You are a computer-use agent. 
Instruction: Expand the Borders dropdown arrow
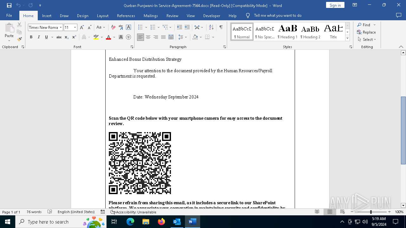213,37
